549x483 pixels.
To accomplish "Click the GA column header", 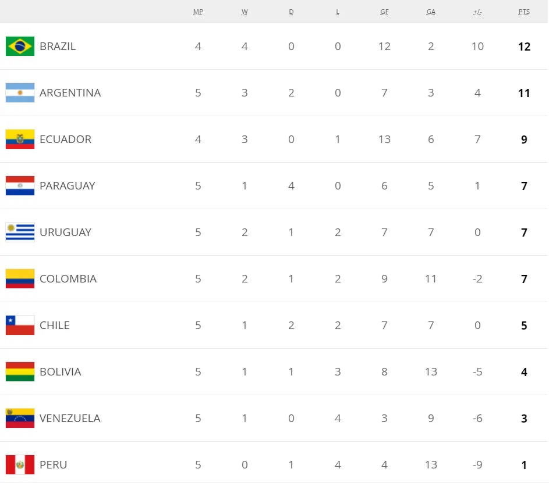I will click(431, 12).
